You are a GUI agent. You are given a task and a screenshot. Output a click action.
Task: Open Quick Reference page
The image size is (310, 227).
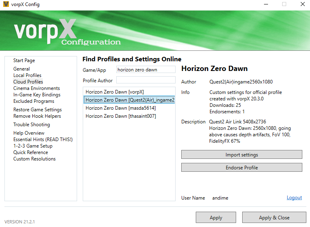coord(30,152)
